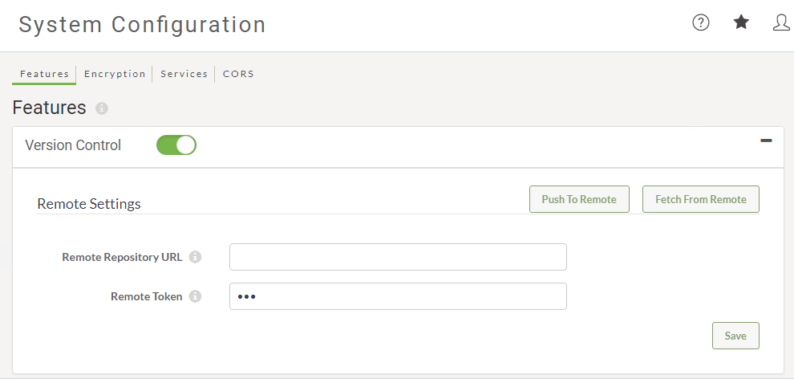Open the help question mark icon
794x379 pixels.
pyautogui.click(x=701, y=22)
